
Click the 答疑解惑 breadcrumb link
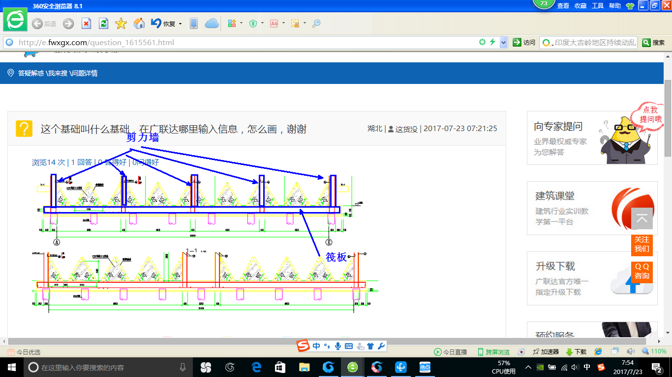coord(31,73)
